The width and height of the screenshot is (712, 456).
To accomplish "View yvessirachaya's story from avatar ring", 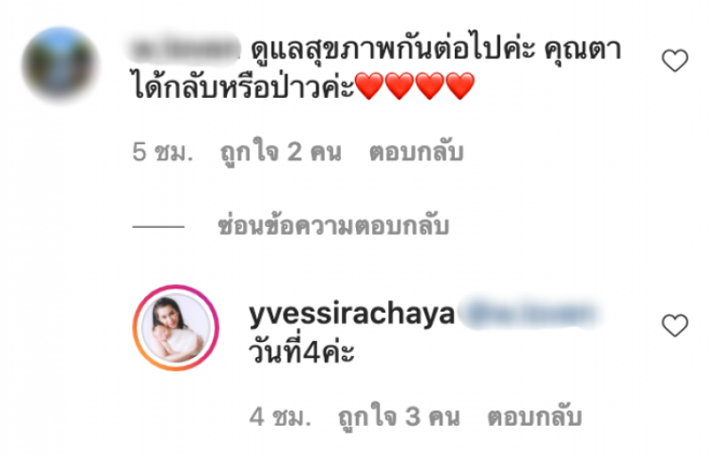I will [175, 328].
